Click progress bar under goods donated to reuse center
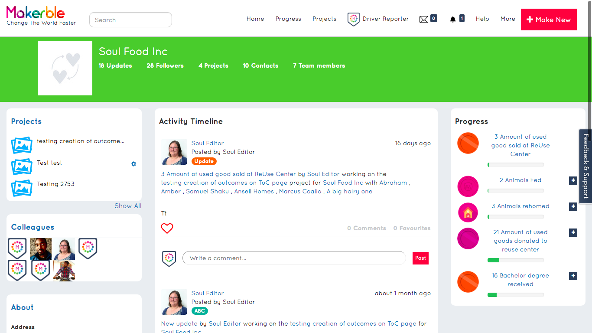The height and width of the screenshot is (333, 592). 516,260
